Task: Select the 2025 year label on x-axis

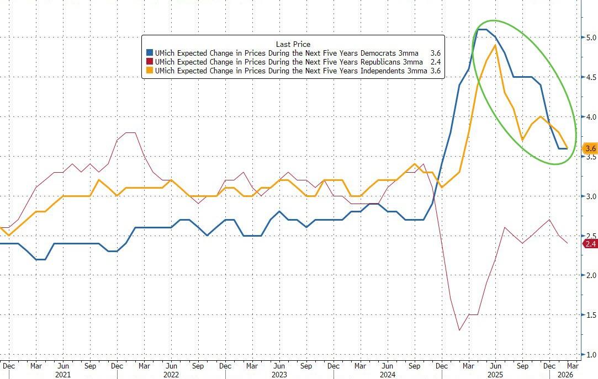Action: (495, 374)
